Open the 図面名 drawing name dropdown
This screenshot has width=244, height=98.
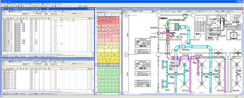coord(152,11)
